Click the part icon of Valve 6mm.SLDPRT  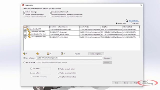pyautogui.click(x=28, y=29)
